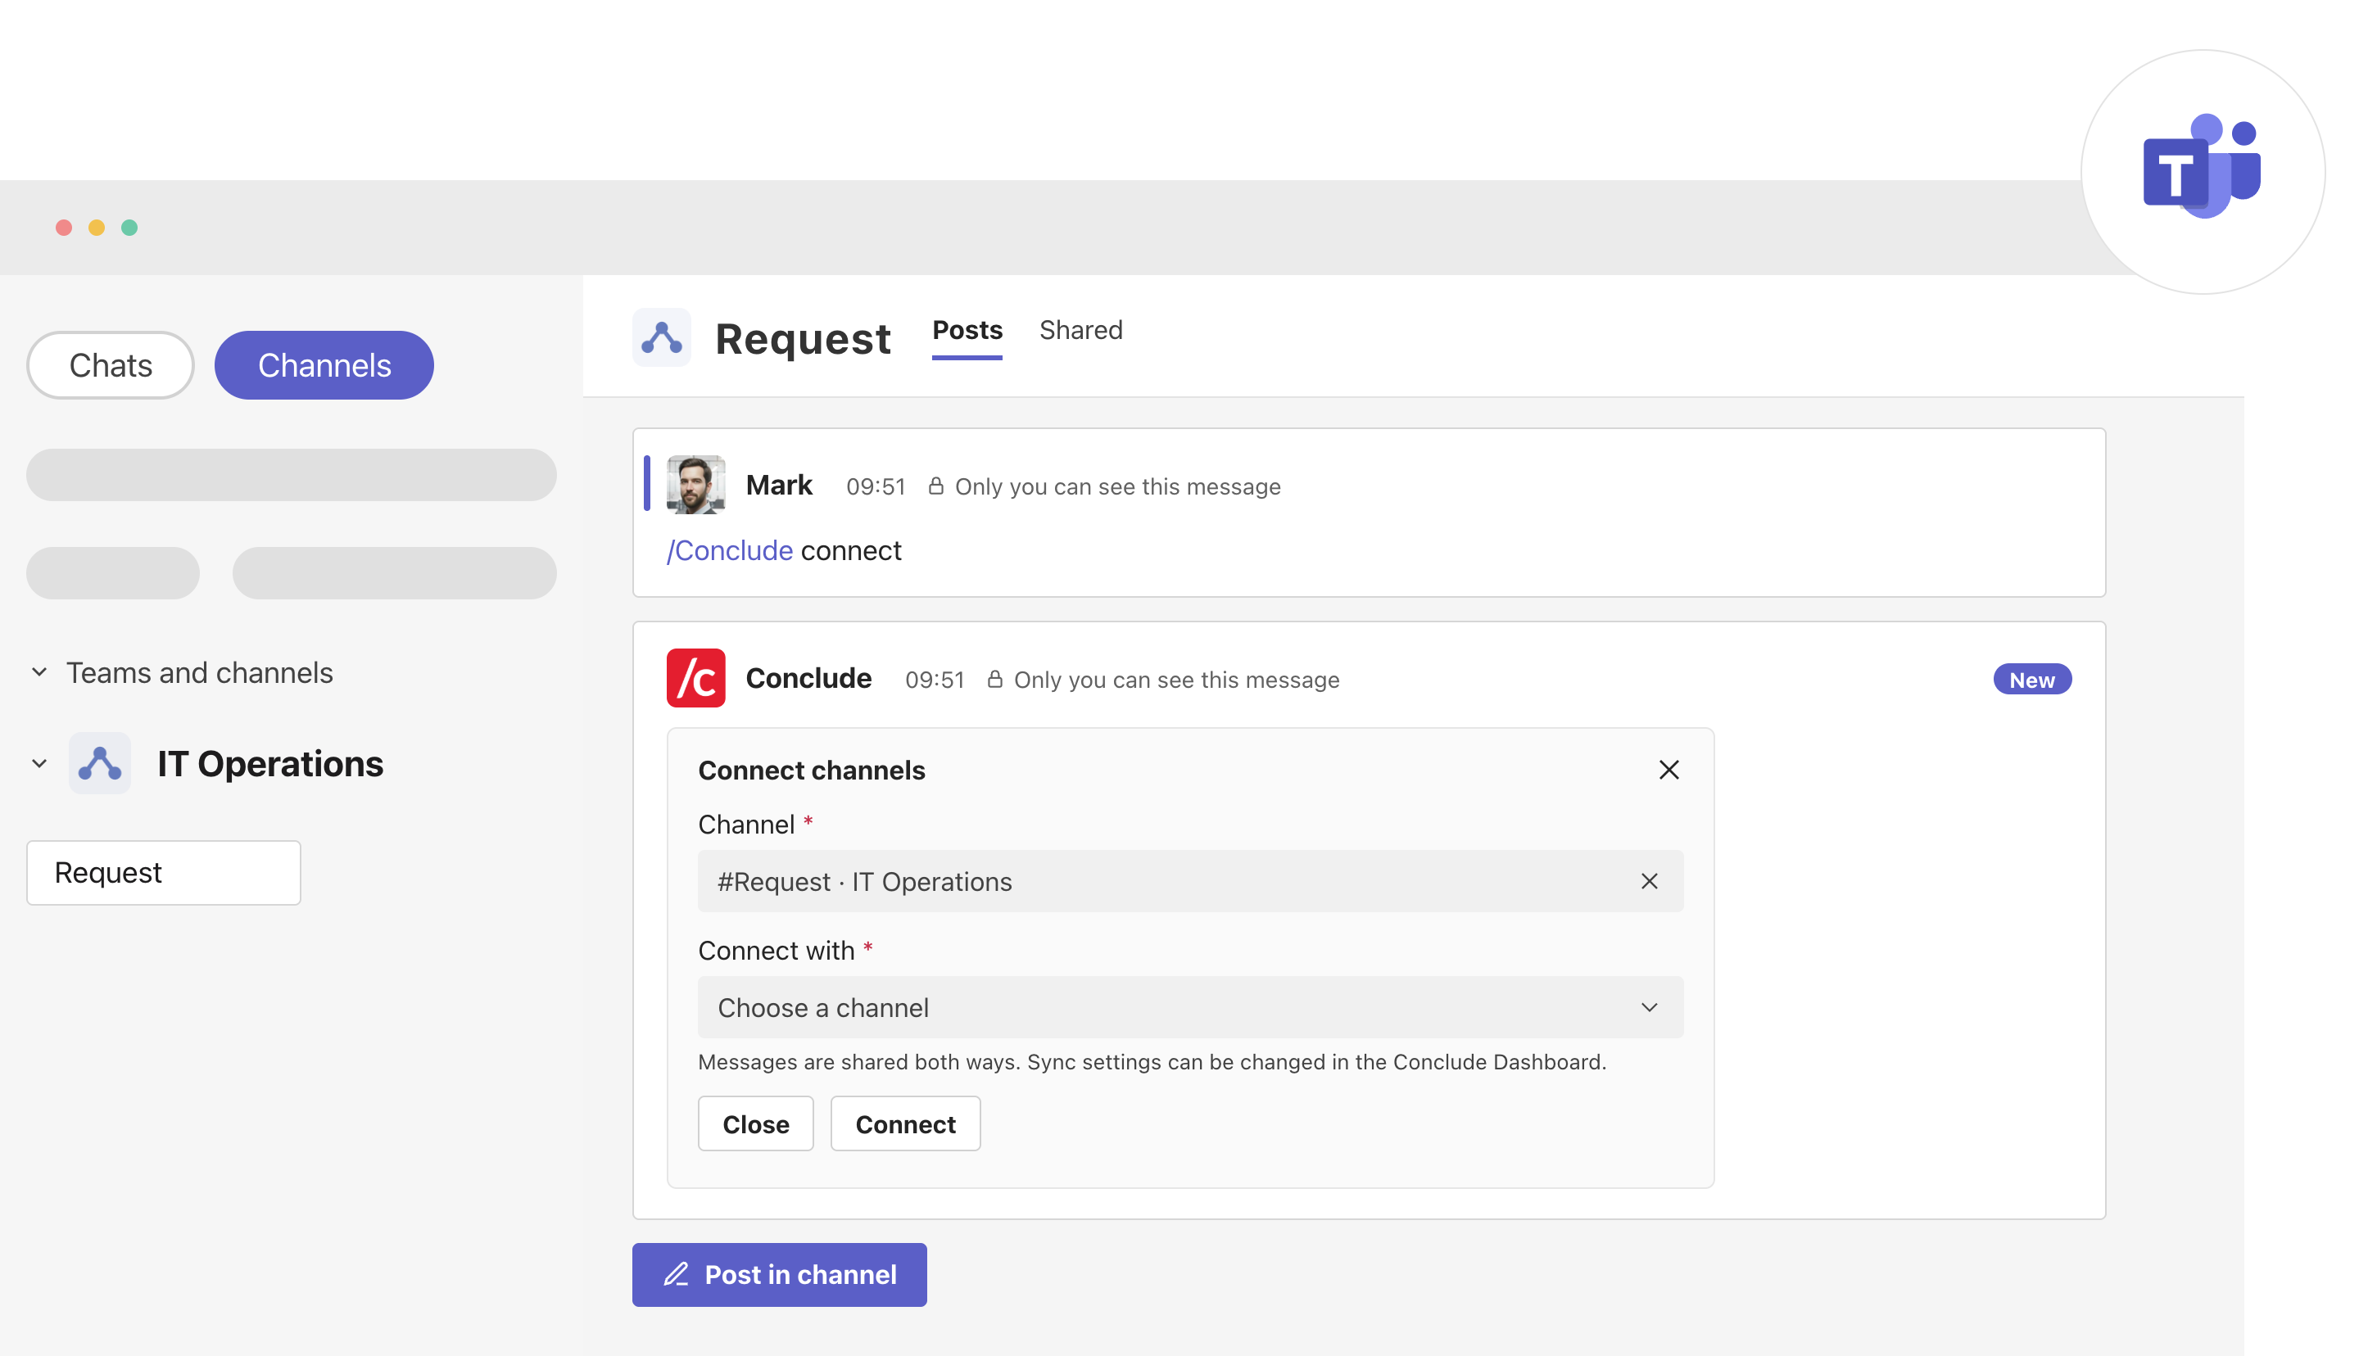Click the Request channel title
The image size is (2359, 1356).
point(803,338)
